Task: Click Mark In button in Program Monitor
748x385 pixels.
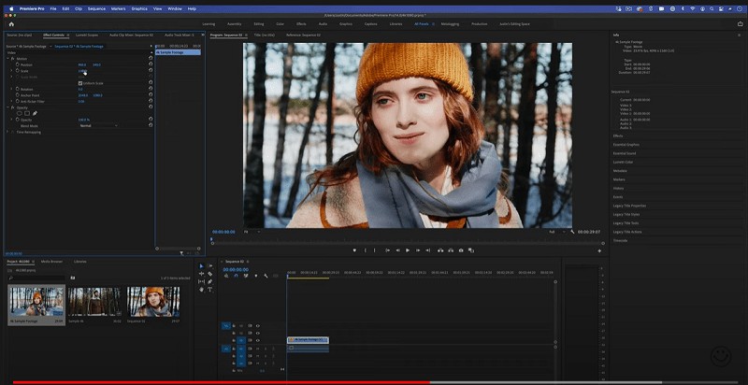Action: pyautogui.click(x=366, y=250)
